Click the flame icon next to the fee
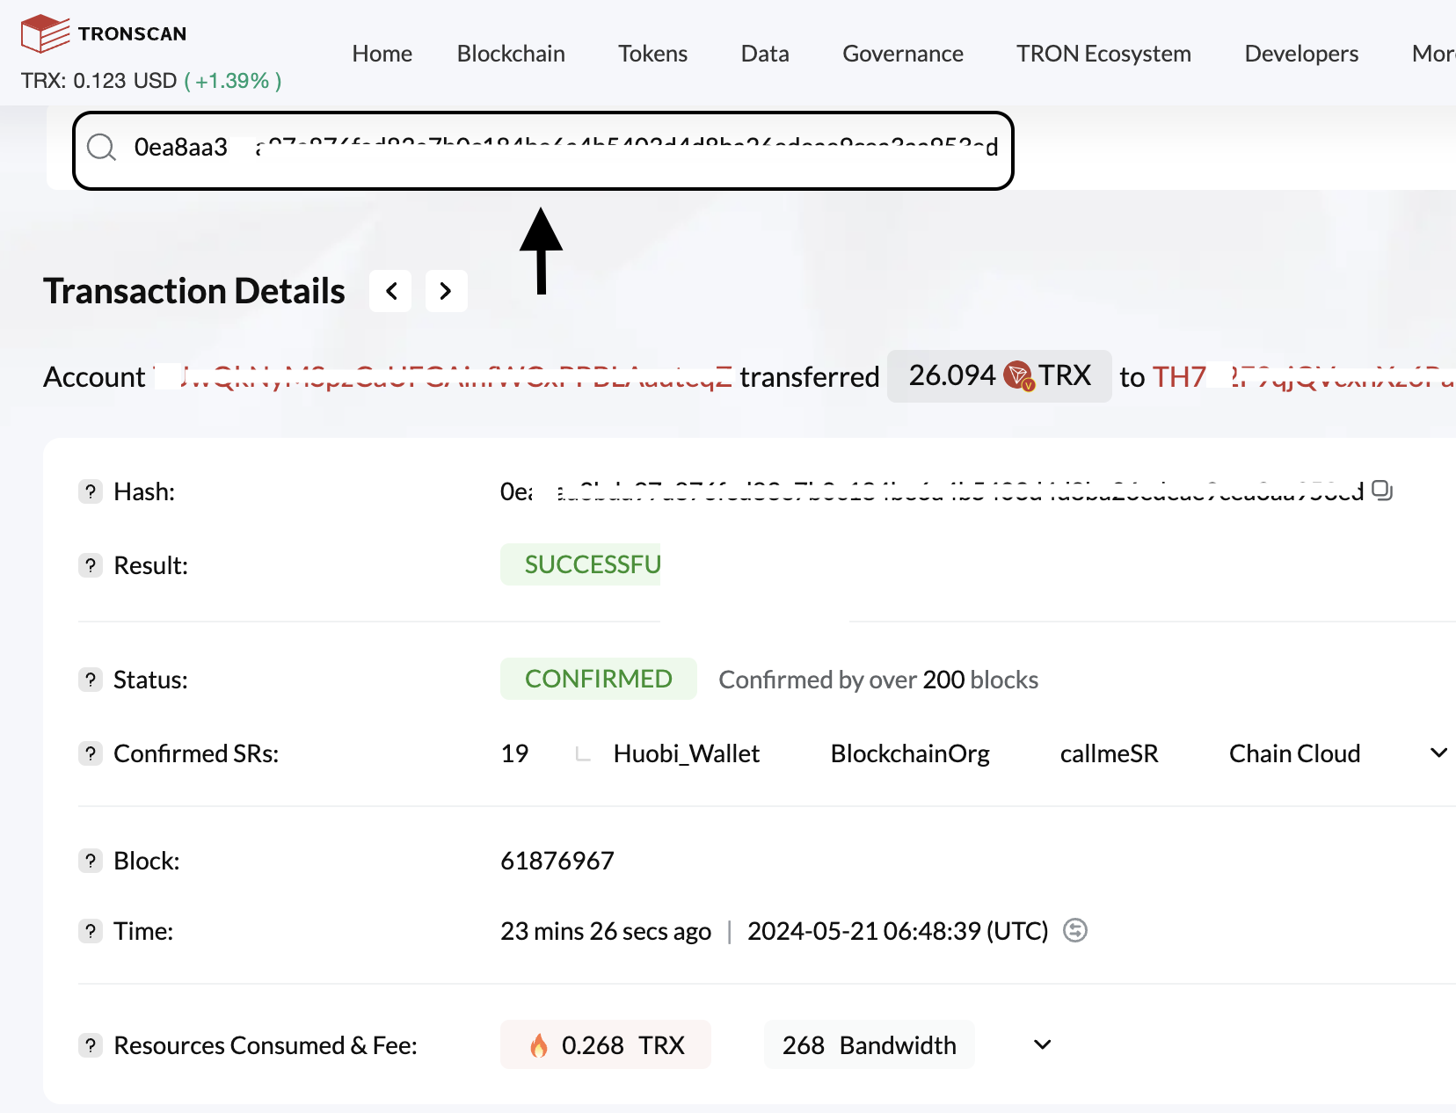This screenshot has height=1113, width=1456. [x=540, y=1045]
